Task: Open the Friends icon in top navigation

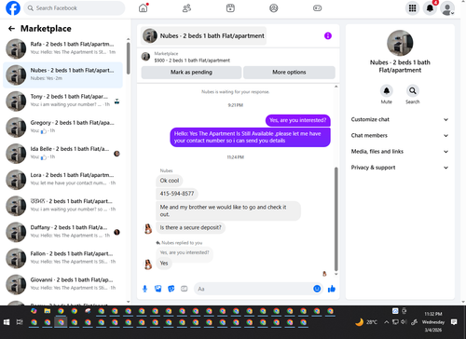Action: 186,8
